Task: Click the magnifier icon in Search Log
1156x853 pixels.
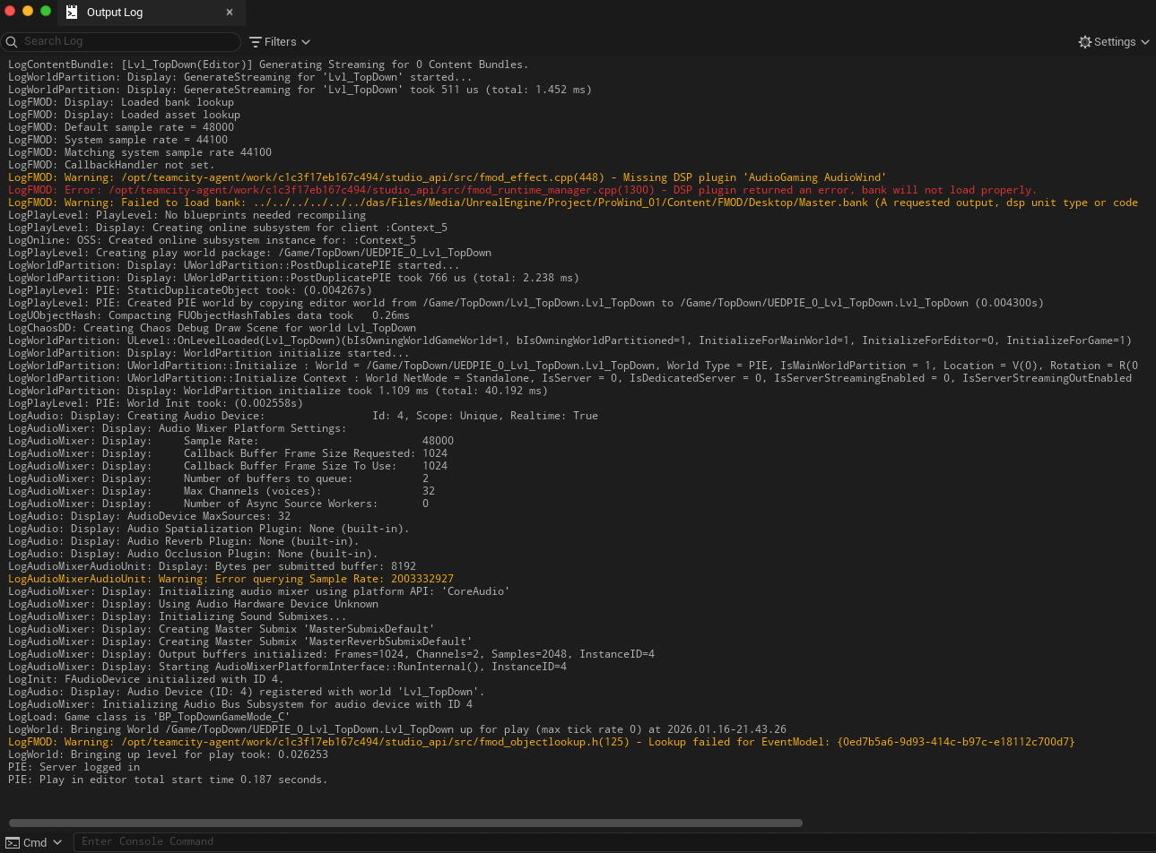Action: 12,41
